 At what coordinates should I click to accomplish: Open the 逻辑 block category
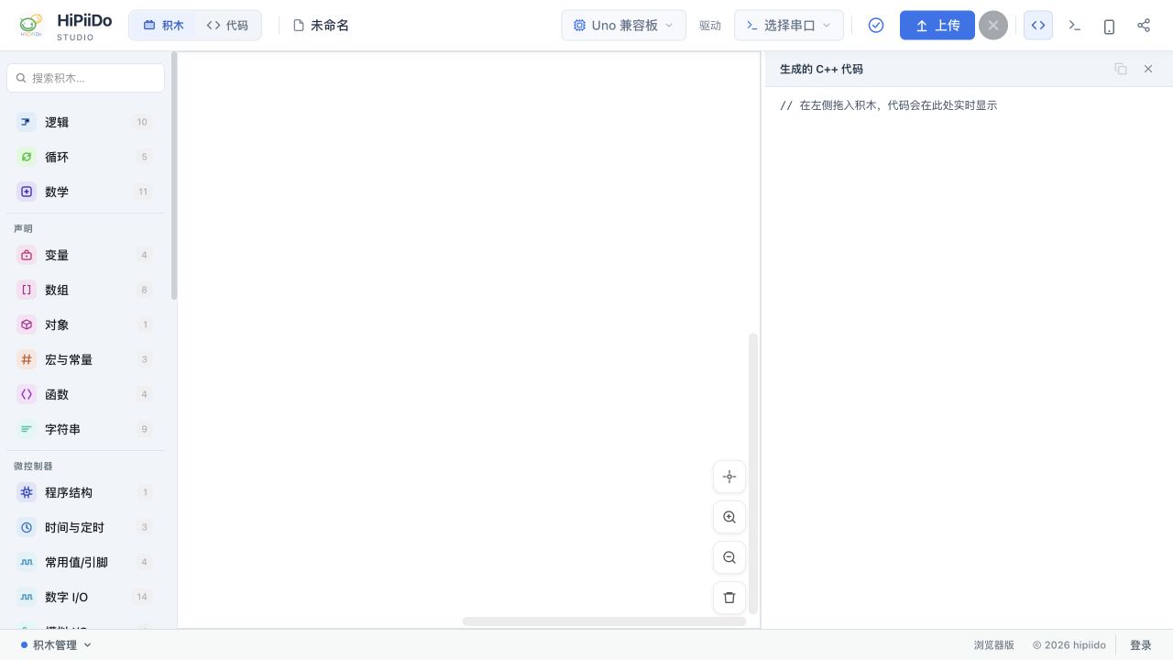[85, 122]
